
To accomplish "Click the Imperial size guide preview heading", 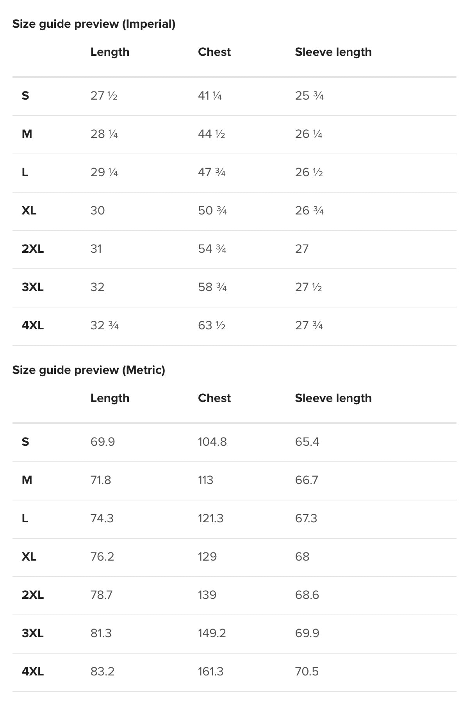I will pos(94,24).
